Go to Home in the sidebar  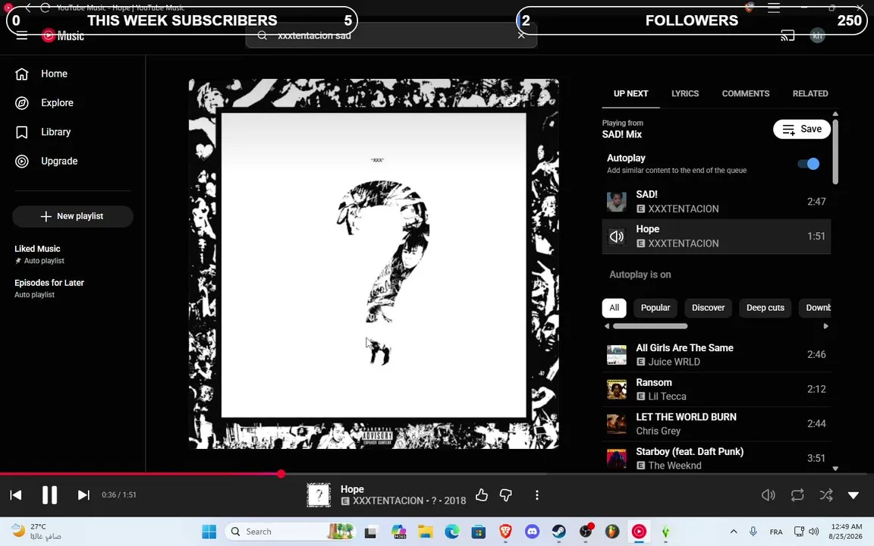(73, 74)
